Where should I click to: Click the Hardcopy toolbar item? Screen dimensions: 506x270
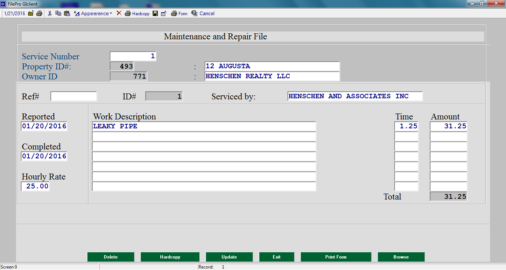coord(137,13)
